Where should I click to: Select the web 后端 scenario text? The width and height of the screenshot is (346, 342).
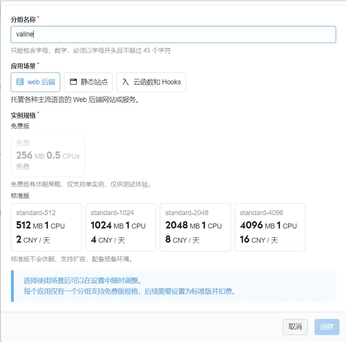coord(41,82)
